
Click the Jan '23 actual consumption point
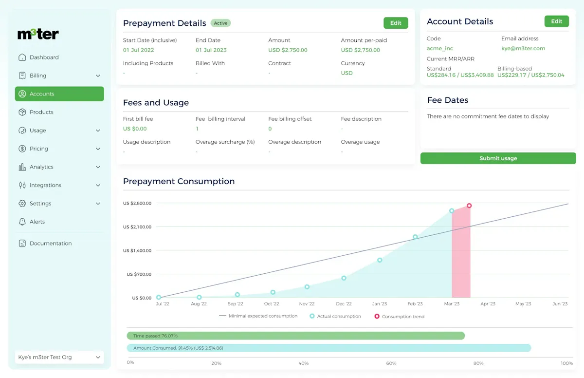(380, 260)
